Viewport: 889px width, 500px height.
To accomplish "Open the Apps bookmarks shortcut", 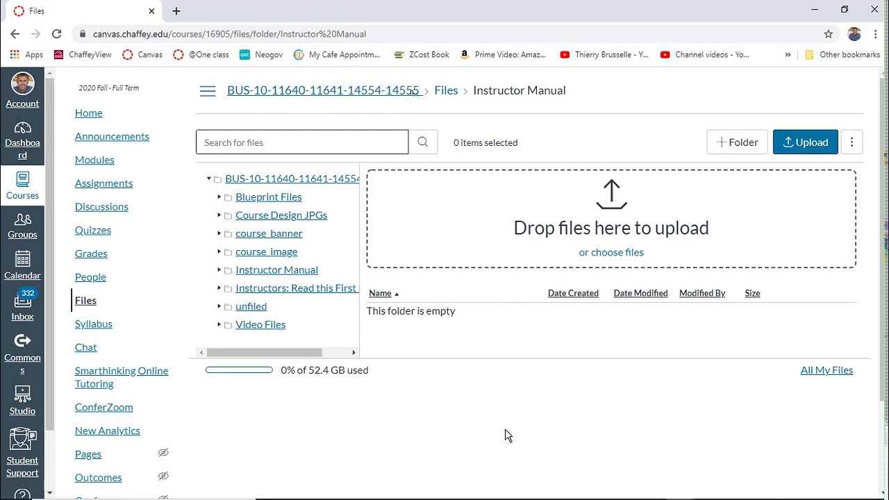I will [x=27, y=54].
